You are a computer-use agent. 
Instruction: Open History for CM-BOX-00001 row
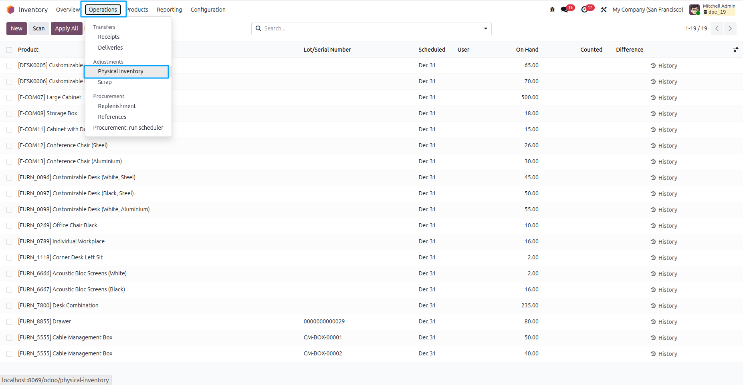(x=664, y=338)
